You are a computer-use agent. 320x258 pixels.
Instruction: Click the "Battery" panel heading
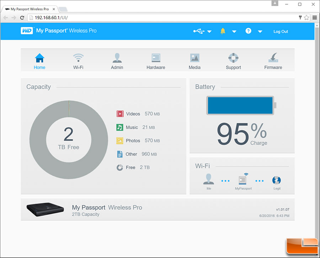[205, 87]
